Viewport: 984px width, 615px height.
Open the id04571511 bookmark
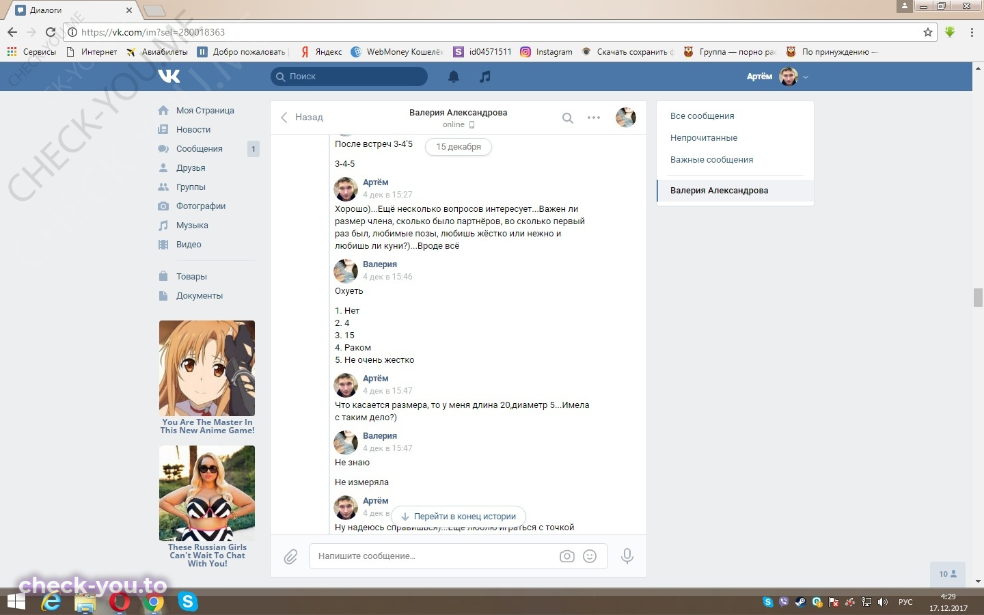[x=482, y=52]
